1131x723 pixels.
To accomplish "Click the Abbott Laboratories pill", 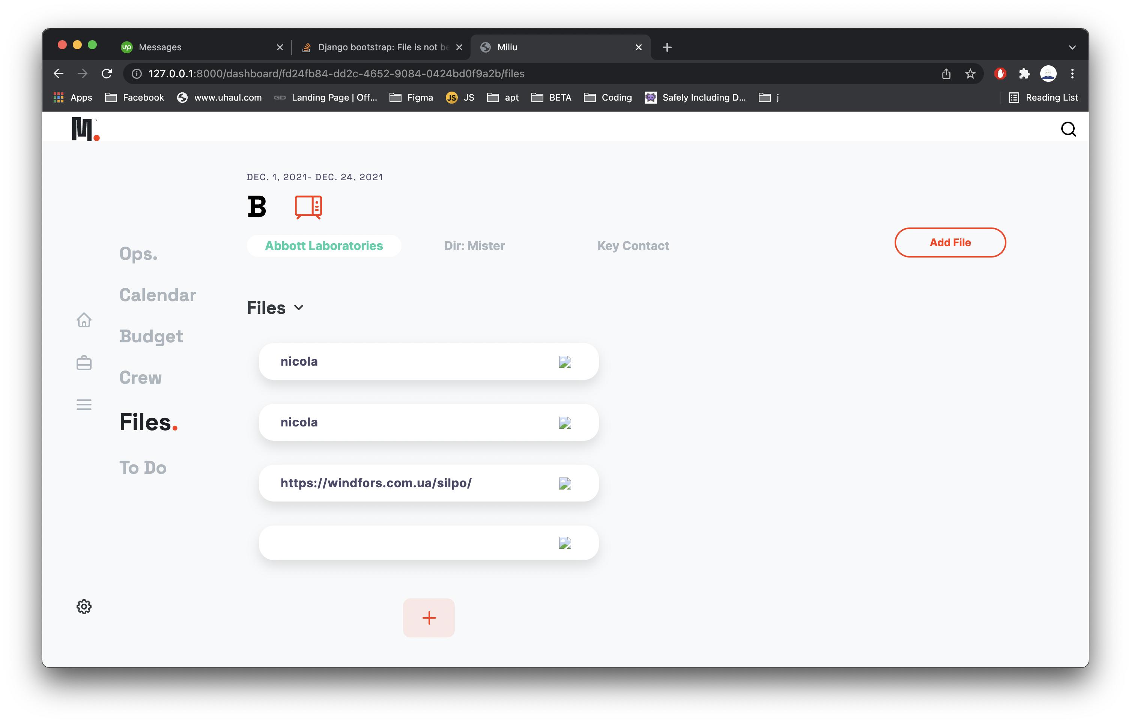I will (x=324, y=246).
